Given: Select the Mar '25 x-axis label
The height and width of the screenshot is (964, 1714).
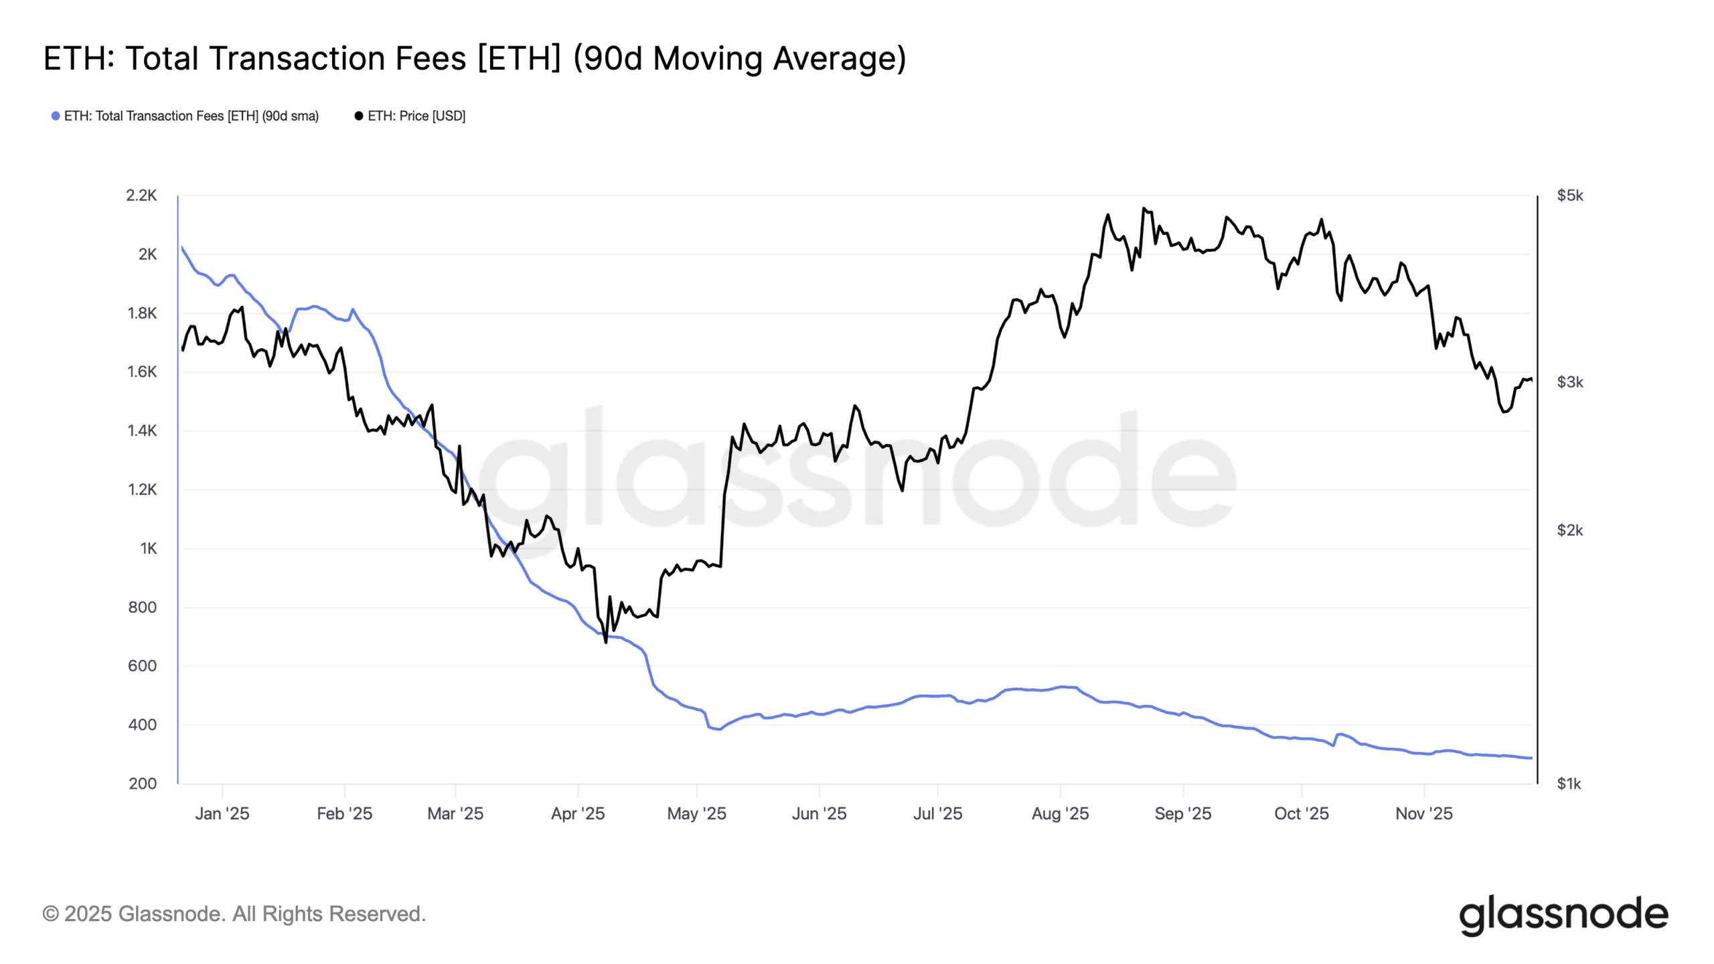Looking at the screenshot, I should pos(455,813).
